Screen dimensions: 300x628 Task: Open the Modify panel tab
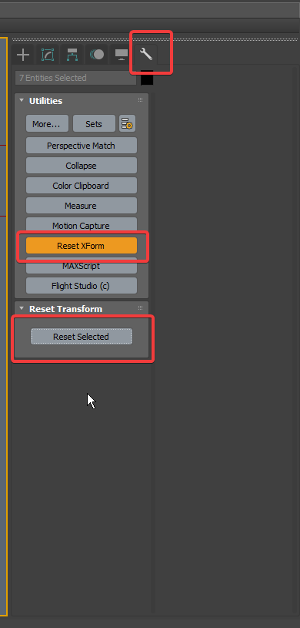(48, 55)
